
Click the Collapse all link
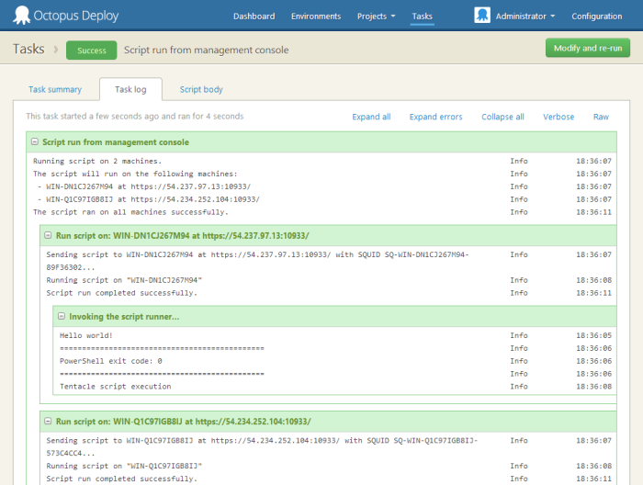click(x=502, y=118)
